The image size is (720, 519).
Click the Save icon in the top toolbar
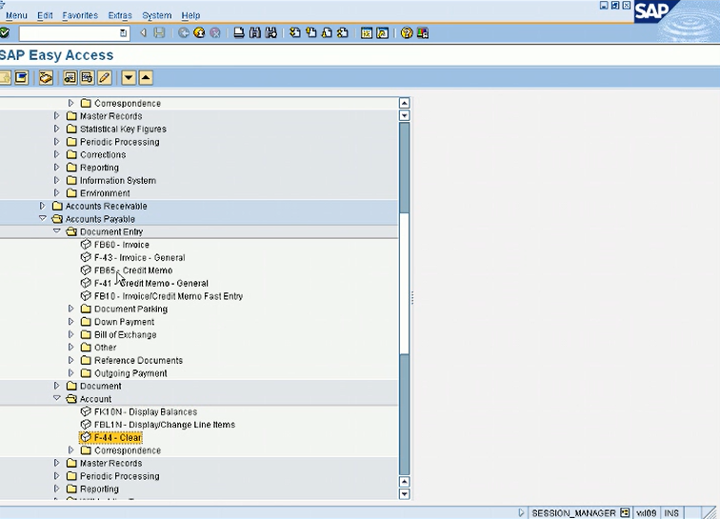pos(159,33)
